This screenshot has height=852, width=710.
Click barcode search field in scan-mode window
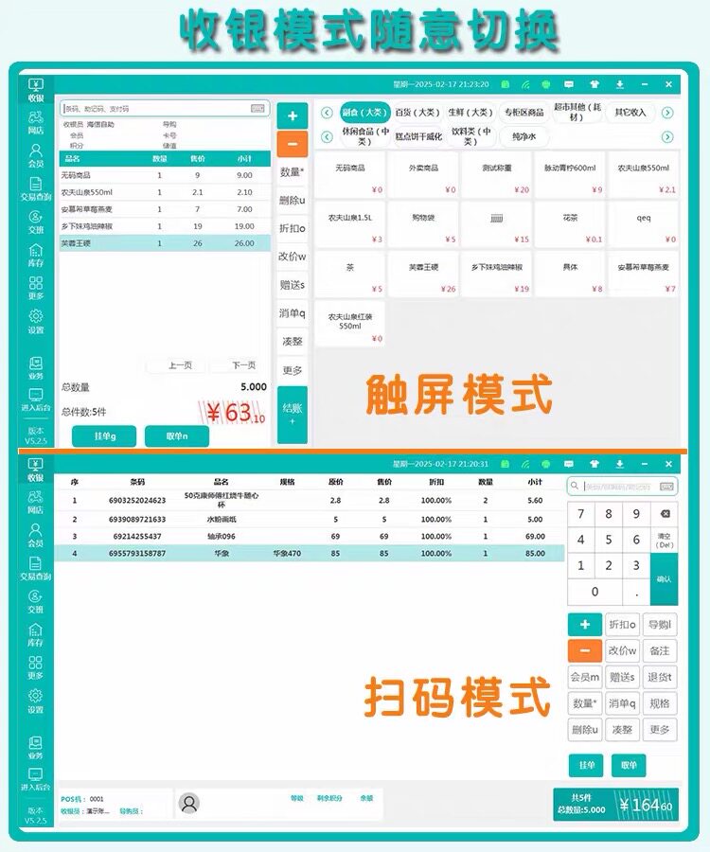point(622,486)
